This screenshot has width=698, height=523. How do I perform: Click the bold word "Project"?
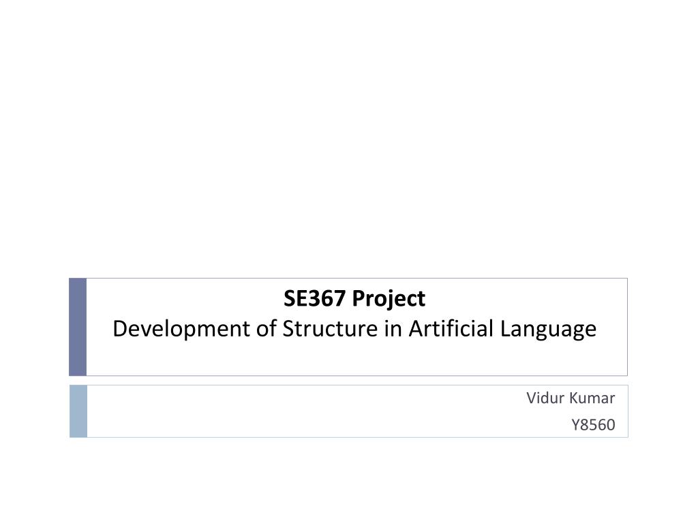(389, 300)
